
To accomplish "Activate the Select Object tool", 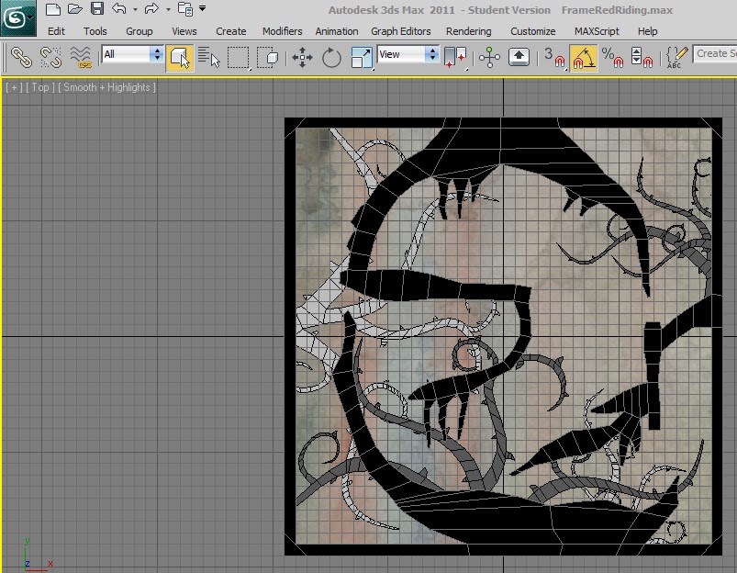I will click(179, 58).
